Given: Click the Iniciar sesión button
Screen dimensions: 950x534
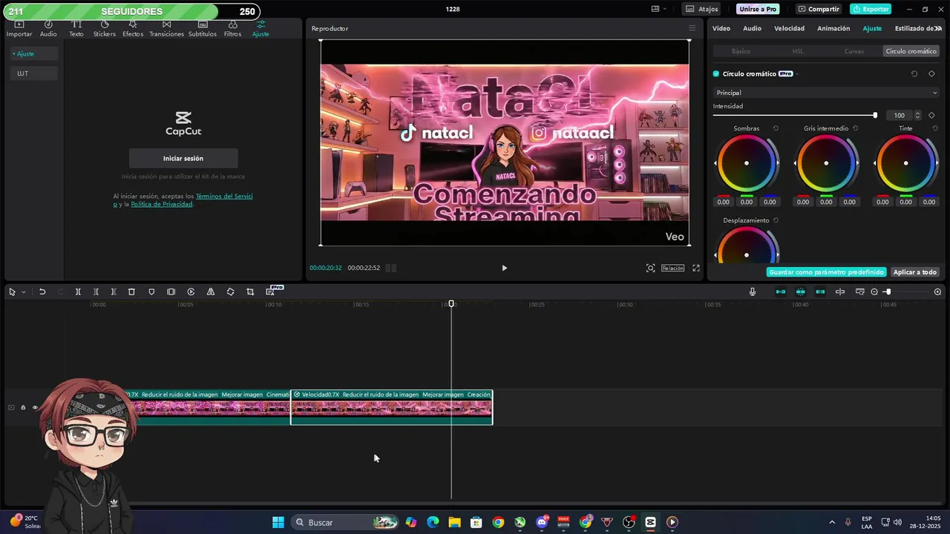Looking at the screenshot, I should [183, 158].
